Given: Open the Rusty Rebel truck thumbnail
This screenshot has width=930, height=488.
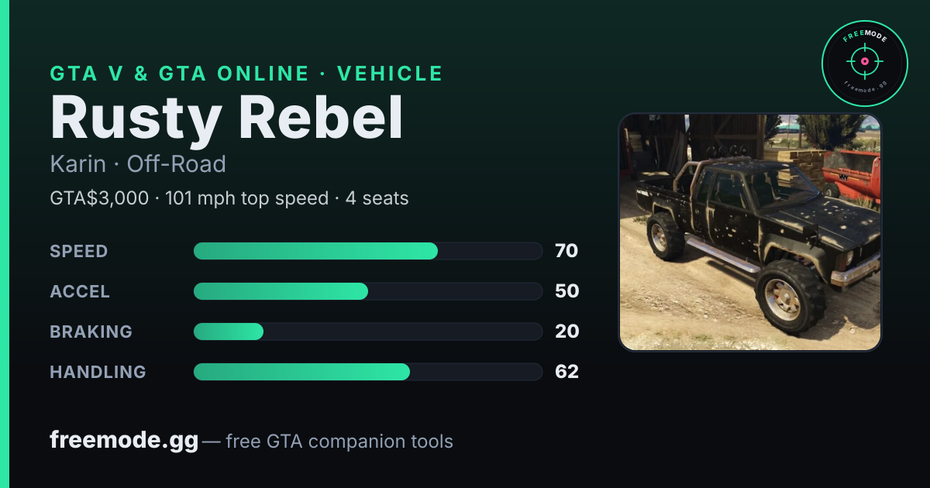Looking at the screenshot, I should (749, 232).
